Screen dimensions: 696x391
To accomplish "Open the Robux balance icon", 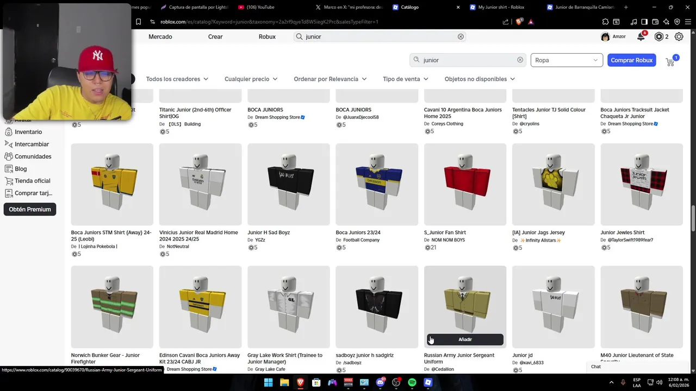I will (x=659, y=36).
